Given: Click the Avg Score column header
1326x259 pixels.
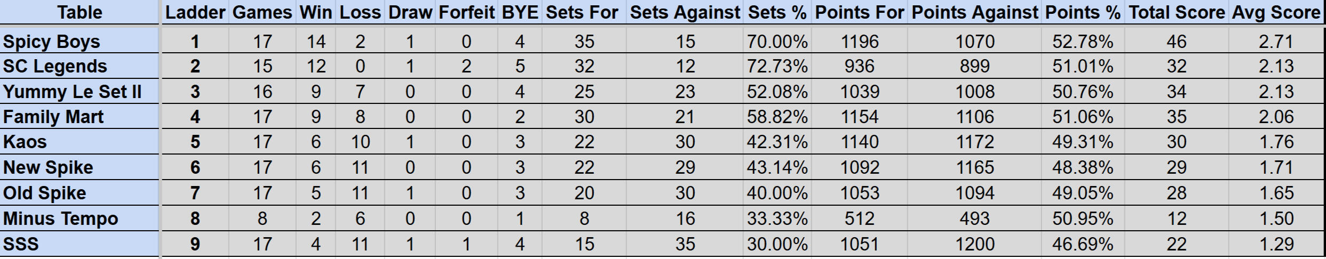Looking at the screenshot, I should pyautogui.click(x=1276, y=13).
